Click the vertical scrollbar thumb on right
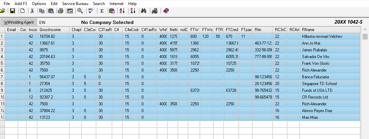 pos(365,36)
